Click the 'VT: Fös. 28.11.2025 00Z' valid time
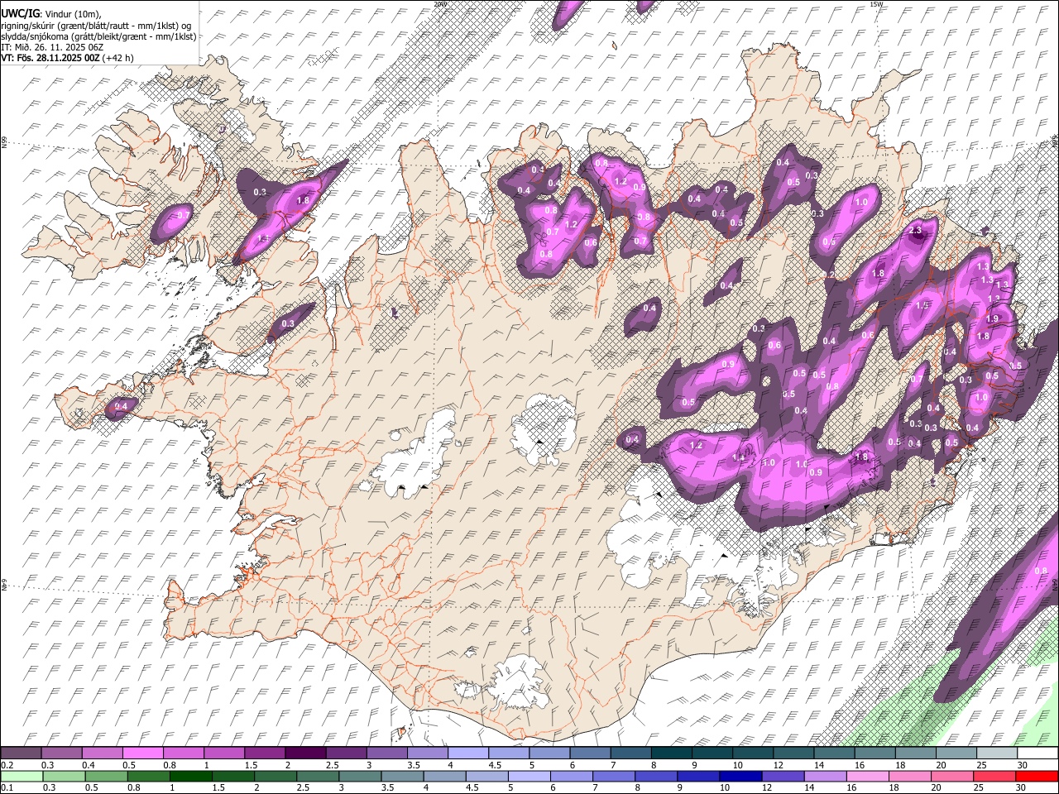Image resolution: width=1059 pixels, height=794 pixels. pos(50,58)
